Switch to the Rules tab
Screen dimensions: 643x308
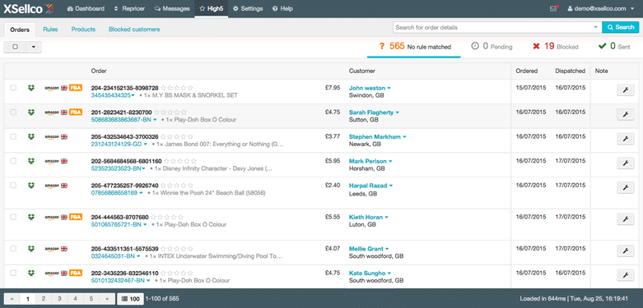click(50, 30)
